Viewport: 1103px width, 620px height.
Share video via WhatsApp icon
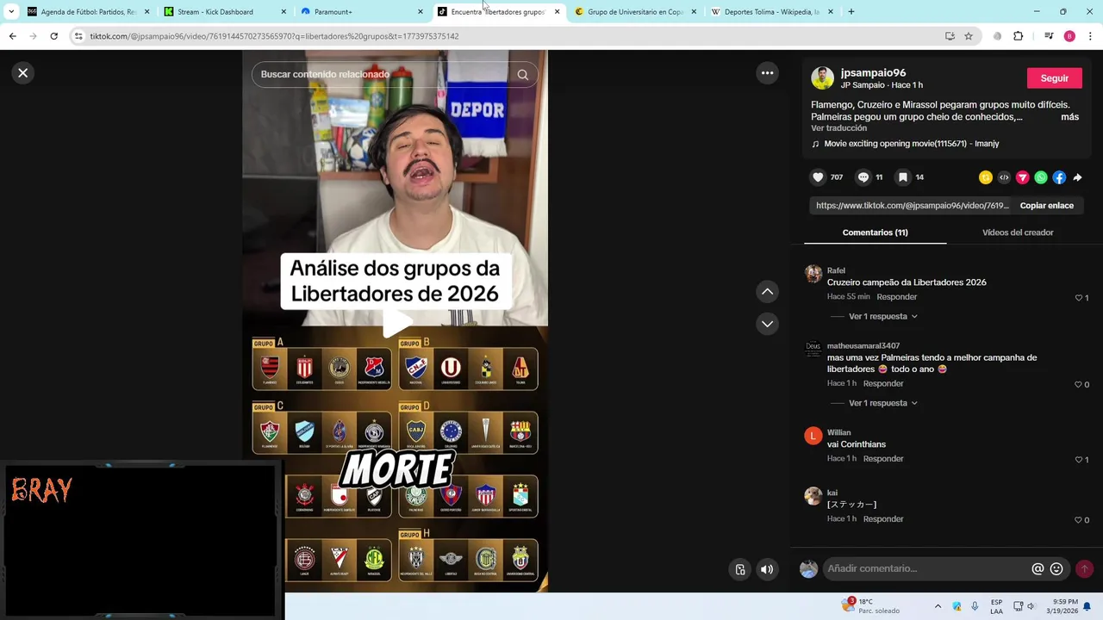(x=1041, y=177)
